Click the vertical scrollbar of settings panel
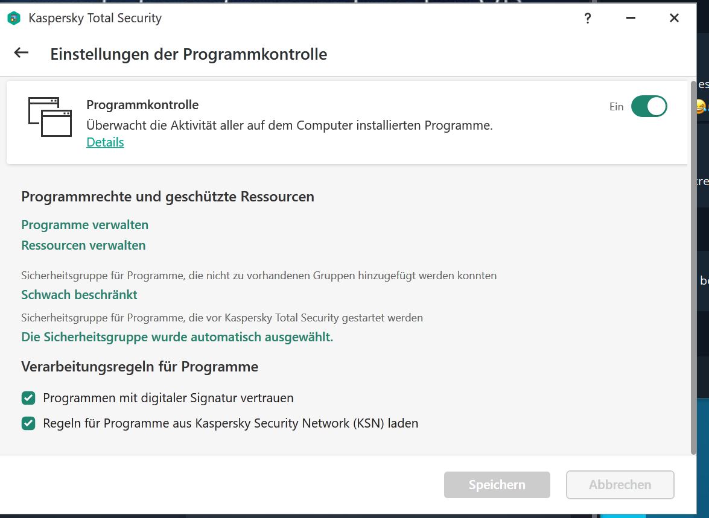This screenshot has height=518, width=709. (x=694, y=268)
